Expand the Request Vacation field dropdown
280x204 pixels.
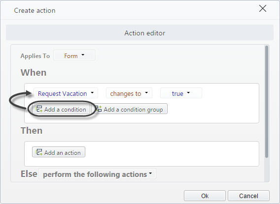66,93
